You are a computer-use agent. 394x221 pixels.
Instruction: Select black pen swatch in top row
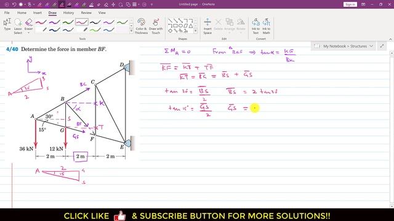tap(95, 22)
